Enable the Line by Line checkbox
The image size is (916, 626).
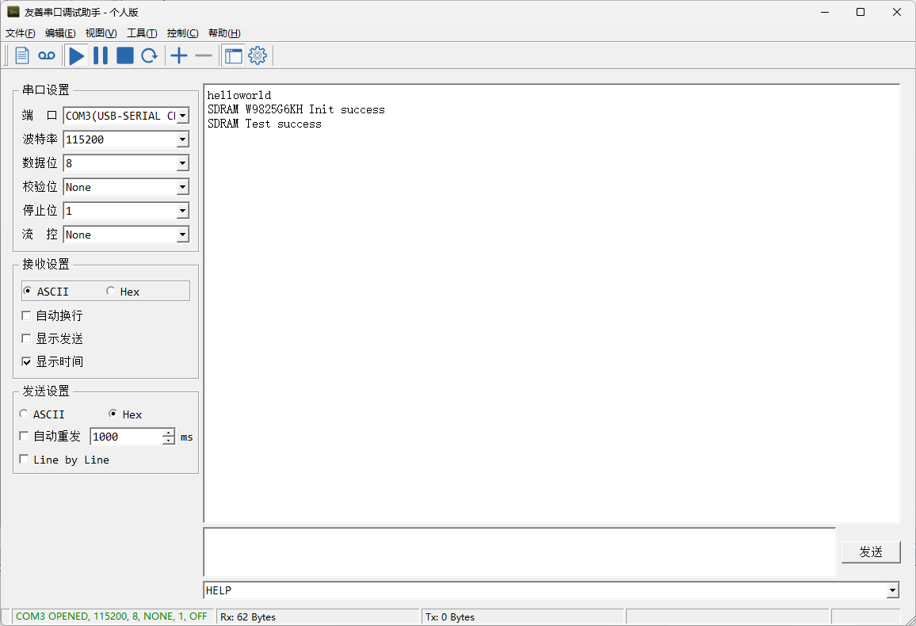tap(25, 460)
